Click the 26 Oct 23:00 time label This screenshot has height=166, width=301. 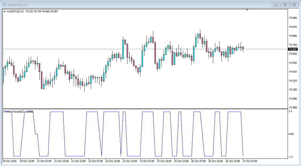tap(233, 161)
